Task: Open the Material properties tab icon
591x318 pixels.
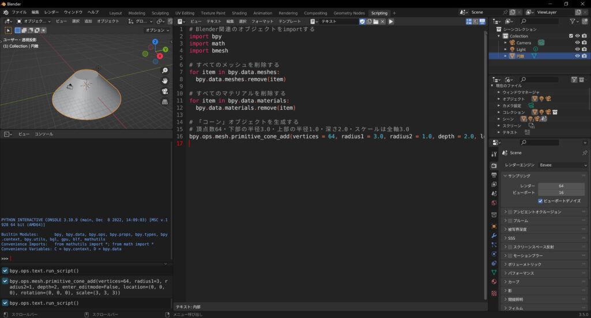Action: [494, 282]
